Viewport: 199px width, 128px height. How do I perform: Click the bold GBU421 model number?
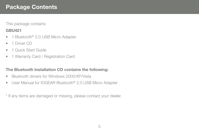coord(13,30)
